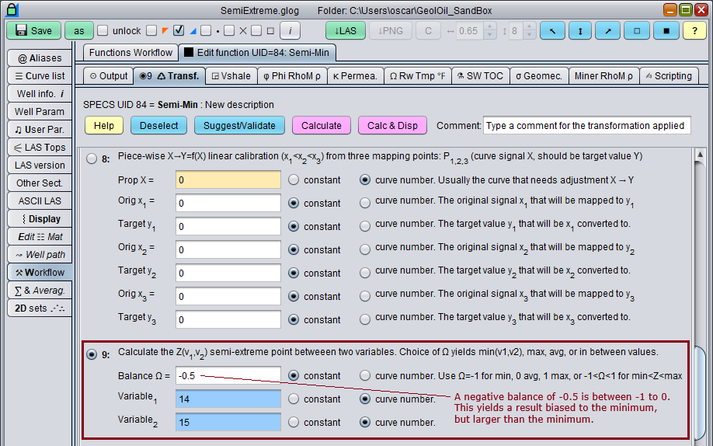Decrease the 0.65 width spinner value
The height and width of the screenshot is (446, 713).
490,35
